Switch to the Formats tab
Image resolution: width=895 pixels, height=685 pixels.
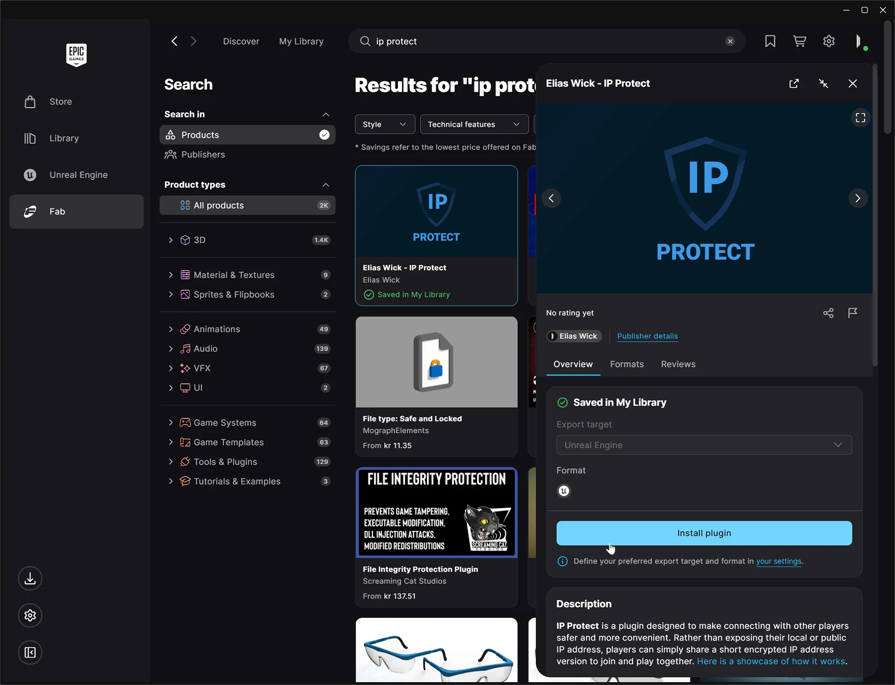pyautogui.click(x=627, y=364)
